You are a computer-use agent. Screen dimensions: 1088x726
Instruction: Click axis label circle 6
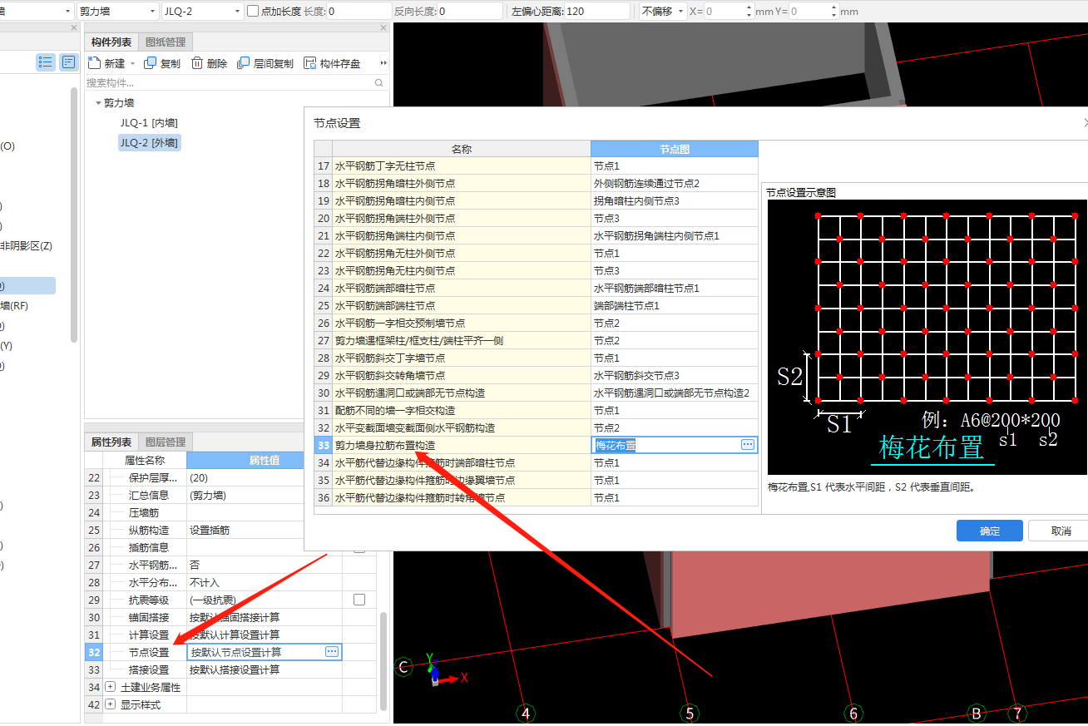[853, 714]
